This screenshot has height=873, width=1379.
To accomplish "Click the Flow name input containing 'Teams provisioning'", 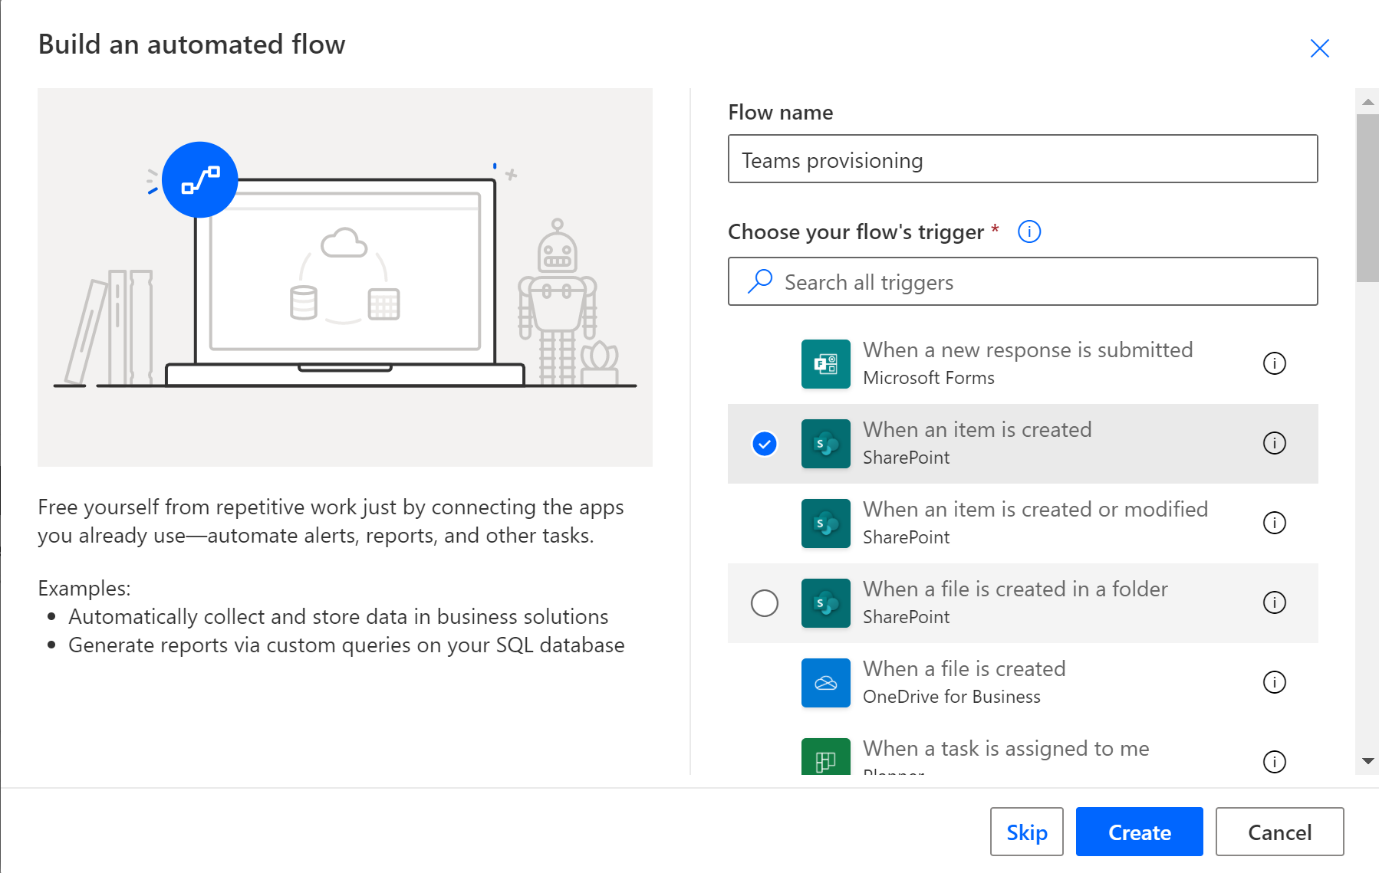I will coord(1022,159).
